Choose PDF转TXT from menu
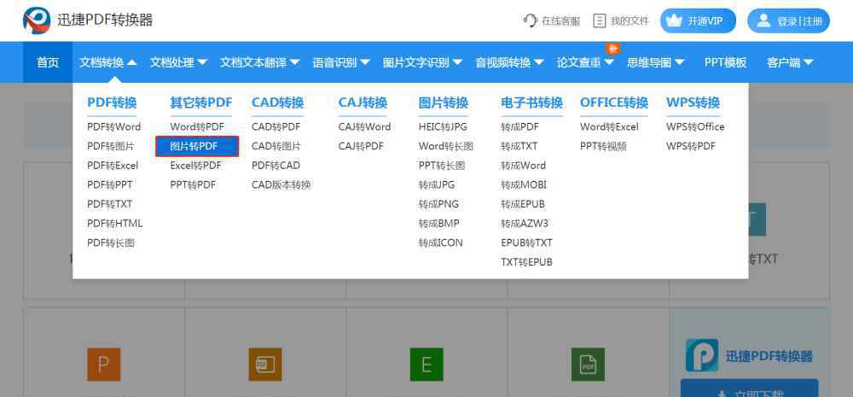 tap(109, 204)
